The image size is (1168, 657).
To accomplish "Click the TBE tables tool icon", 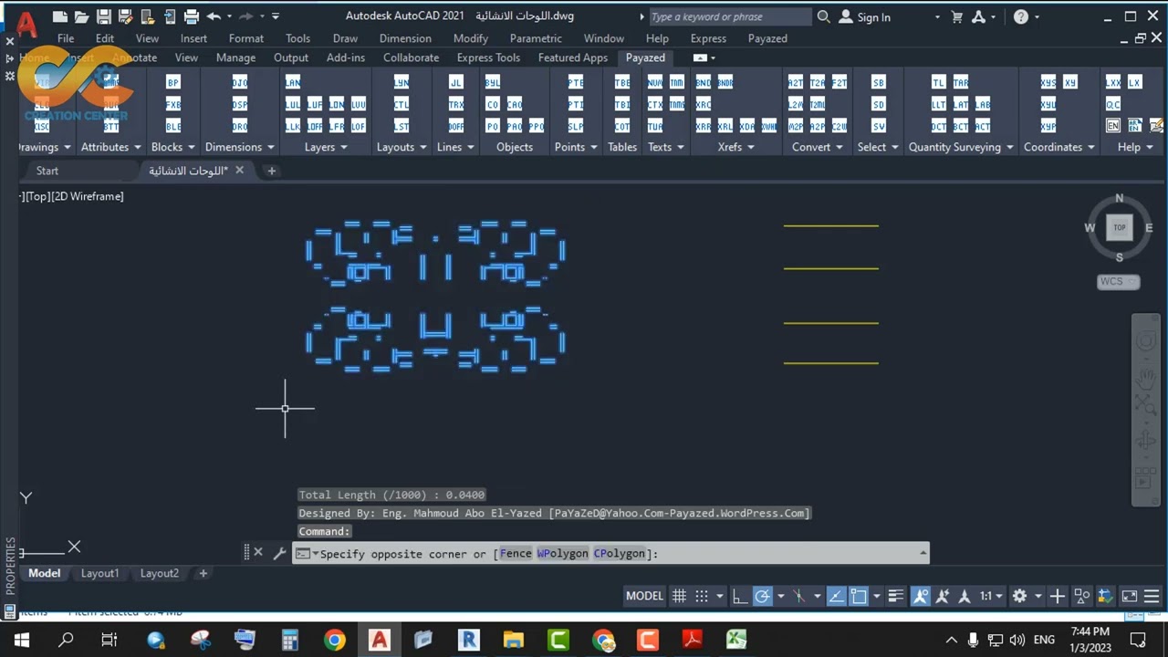I will click(622, 82).
